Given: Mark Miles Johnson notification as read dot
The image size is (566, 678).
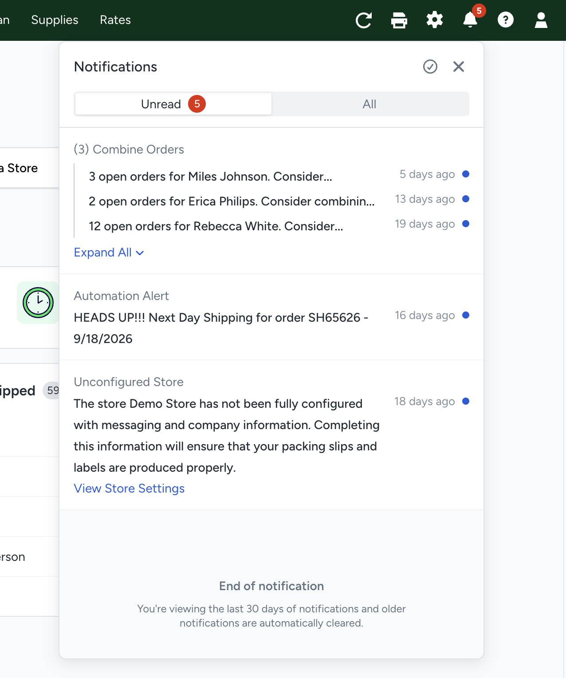Looking at the screenshot, I should click(x=466, y=174).
